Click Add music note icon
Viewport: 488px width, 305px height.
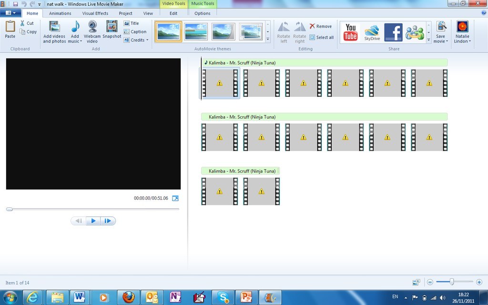point(75,27)
